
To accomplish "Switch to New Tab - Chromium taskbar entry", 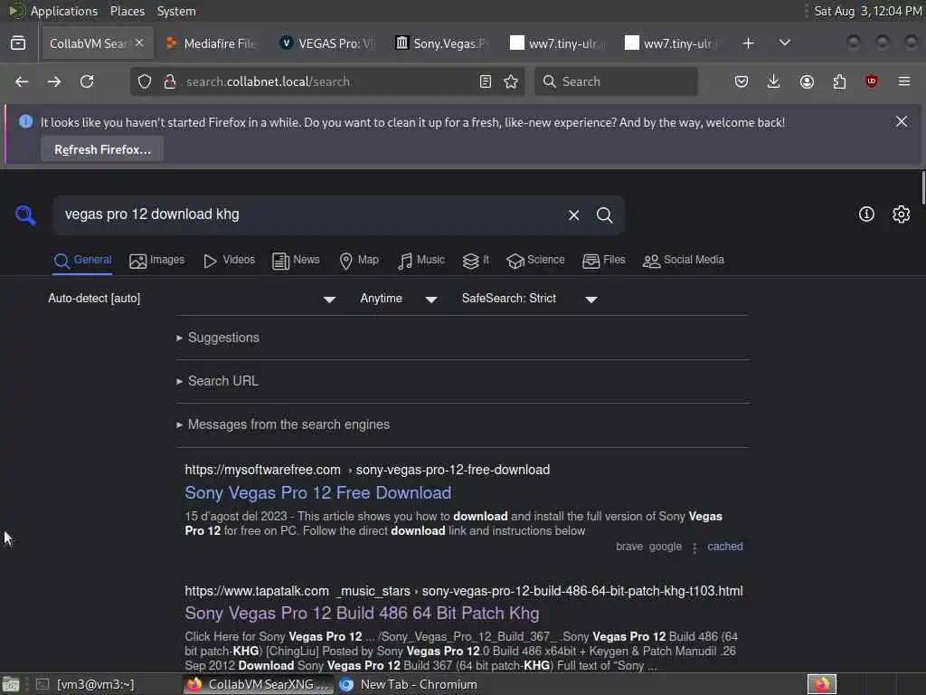I will point(411,684).
